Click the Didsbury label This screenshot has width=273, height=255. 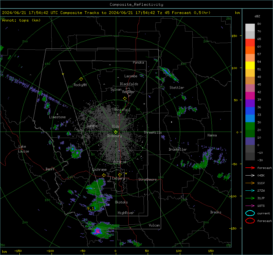(x=114, y=136)
